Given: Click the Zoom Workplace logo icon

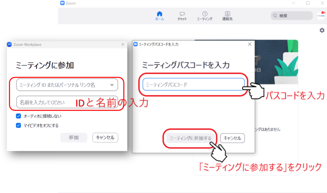Looking at the screenshot, I should (9, 45).
